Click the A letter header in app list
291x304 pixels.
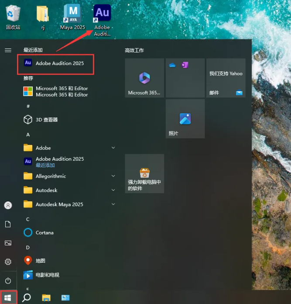(x=28, y=135)
